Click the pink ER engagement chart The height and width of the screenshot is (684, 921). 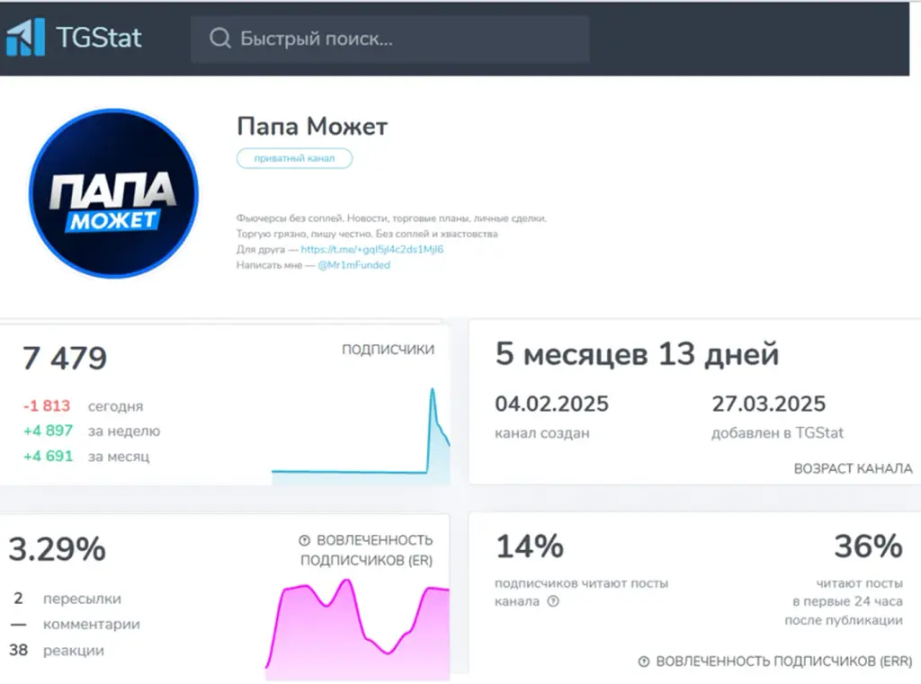coord(357,629)
